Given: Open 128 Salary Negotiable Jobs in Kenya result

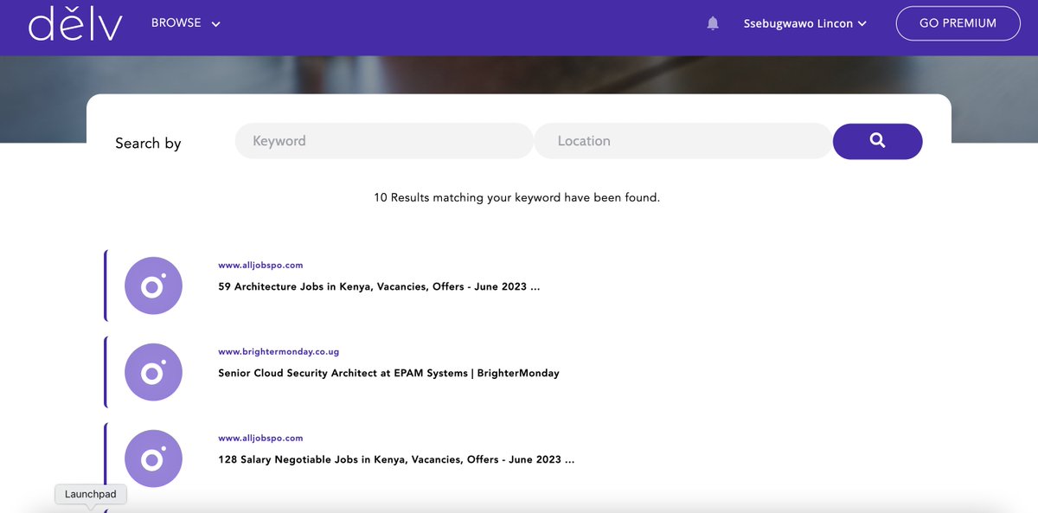Looking at the screenshot, I should coord(396,459).
